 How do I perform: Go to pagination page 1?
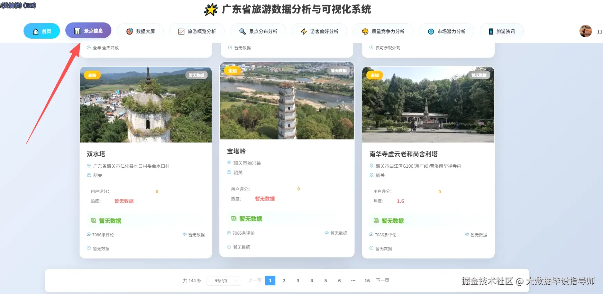[x=270, y=281]
